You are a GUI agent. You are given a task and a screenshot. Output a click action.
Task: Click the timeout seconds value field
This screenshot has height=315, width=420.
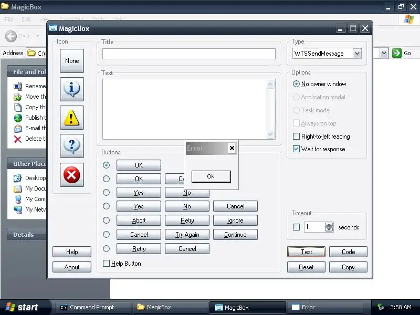314,227
